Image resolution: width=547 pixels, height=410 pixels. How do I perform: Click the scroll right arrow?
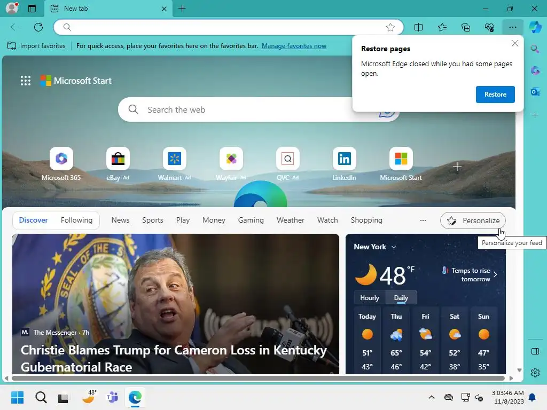tap(511, 378)
